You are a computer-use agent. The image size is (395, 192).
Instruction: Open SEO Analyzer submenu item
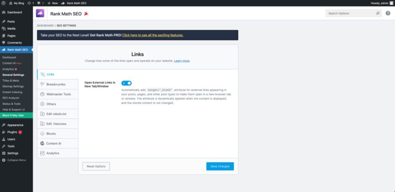pos(11,98)
